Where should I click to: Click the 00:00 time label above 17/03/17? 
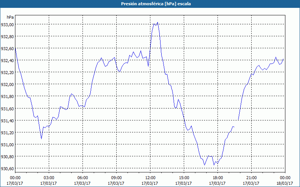[15, 178]
